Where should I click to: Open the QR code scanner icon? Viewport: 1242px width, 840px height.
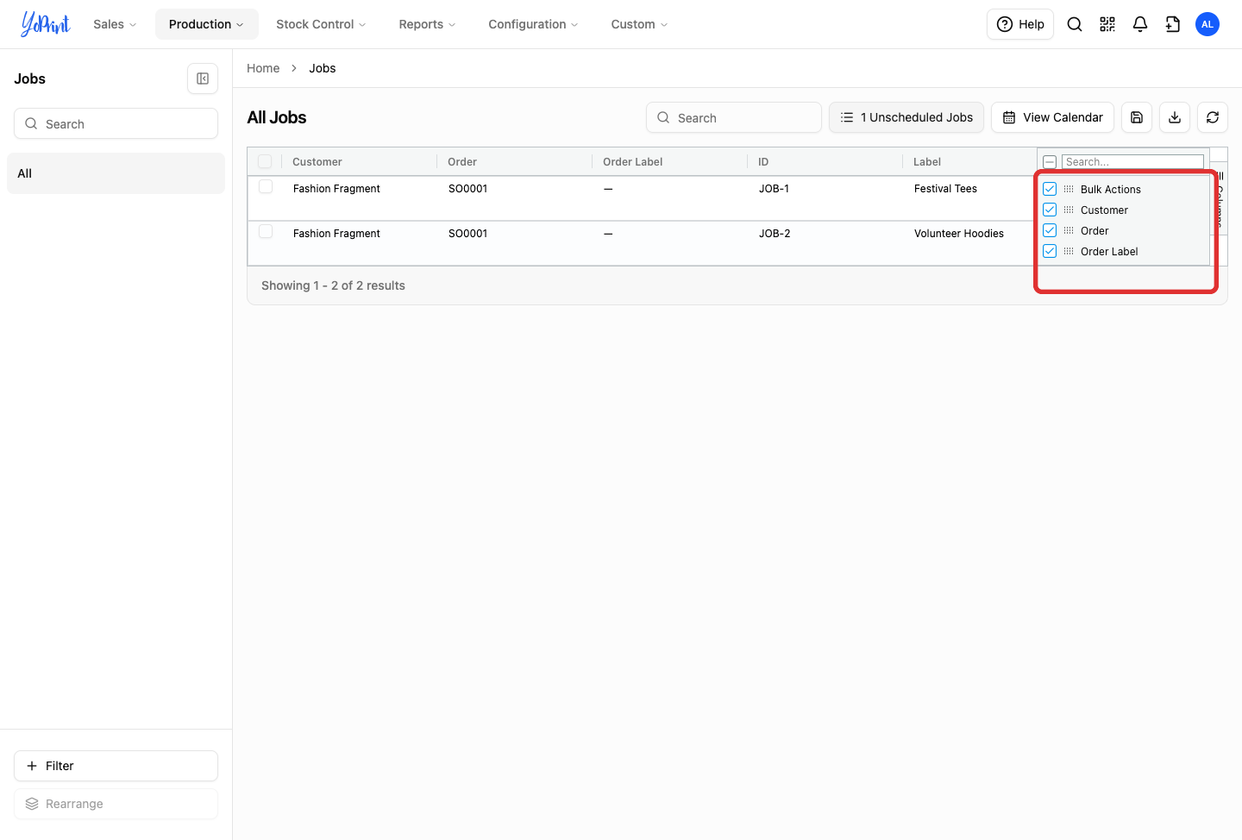[x=1107, y=24]
